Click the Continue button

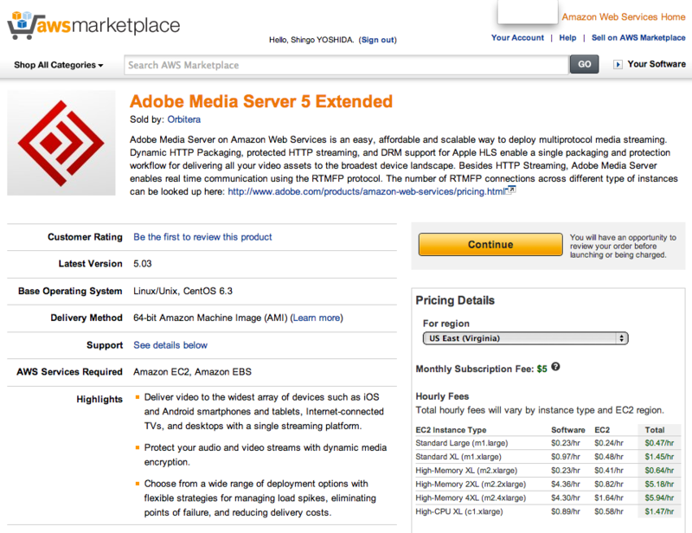point(490,245)
